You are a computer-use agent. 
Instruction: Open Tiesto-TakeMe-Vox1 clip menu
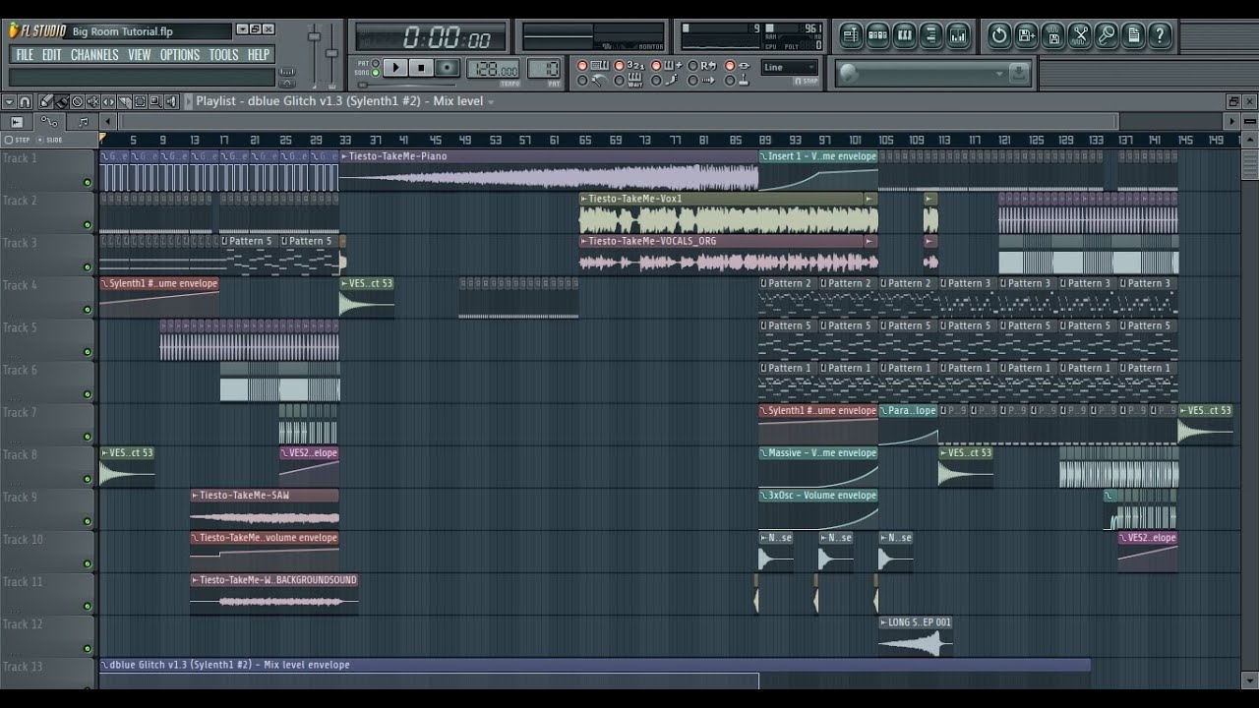(584, 199)
